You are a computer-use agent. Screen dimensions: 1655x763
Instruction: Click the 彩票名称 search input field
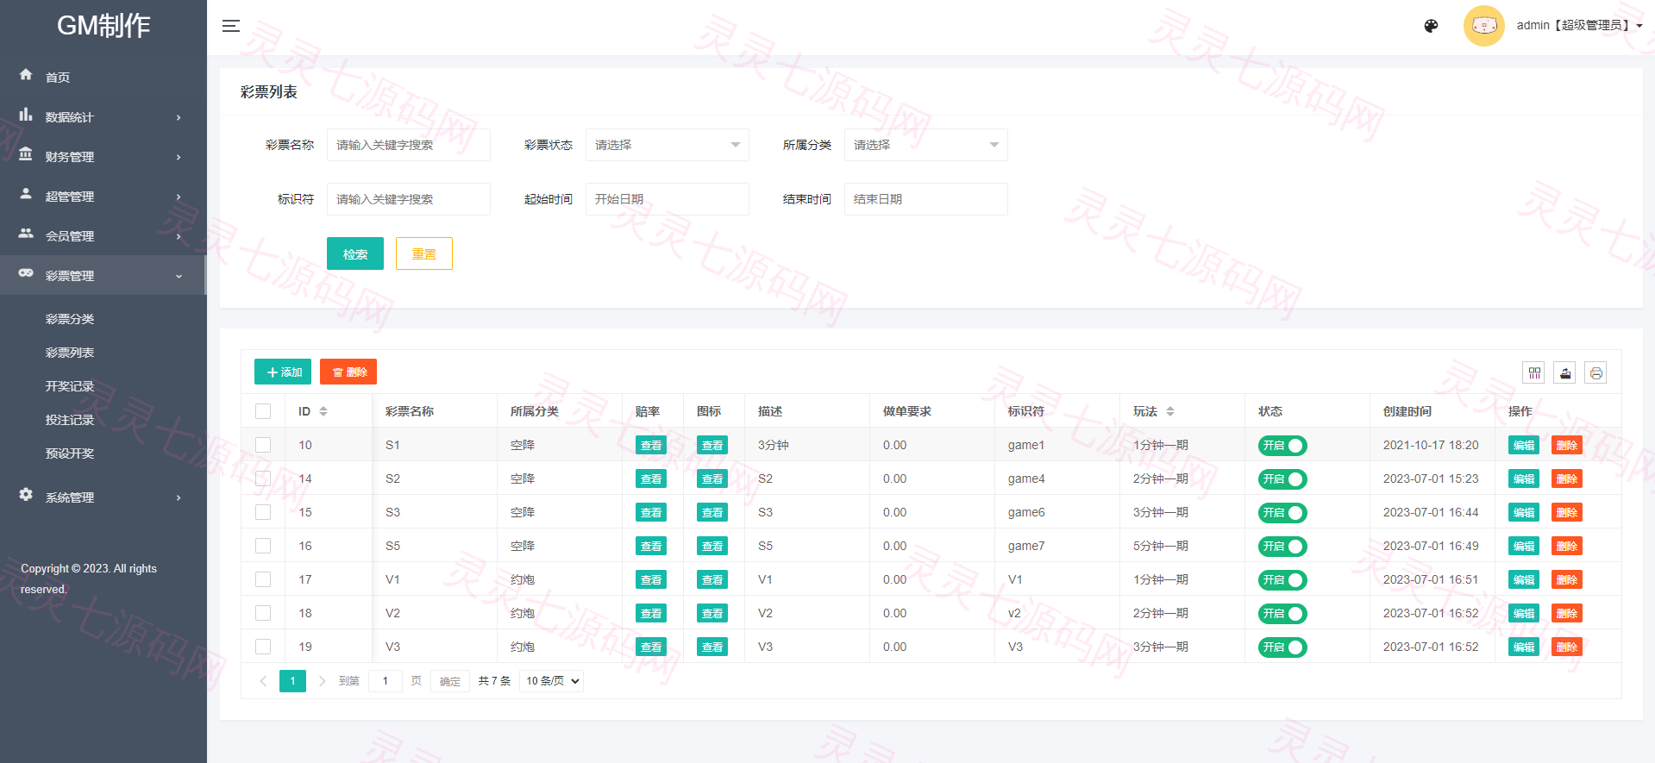pos(409,145)
